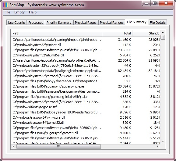This screenshot has width=176, height=161.
Task: Select the syswow64\kernel32.dll row
Action: tap(86, 123)
